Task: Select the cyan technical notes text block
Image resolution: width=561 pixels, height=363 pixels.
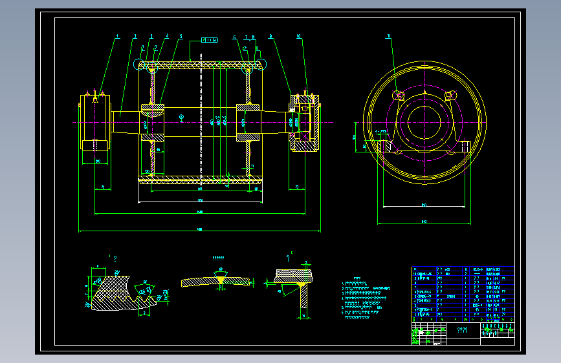Action: point(366,298)
